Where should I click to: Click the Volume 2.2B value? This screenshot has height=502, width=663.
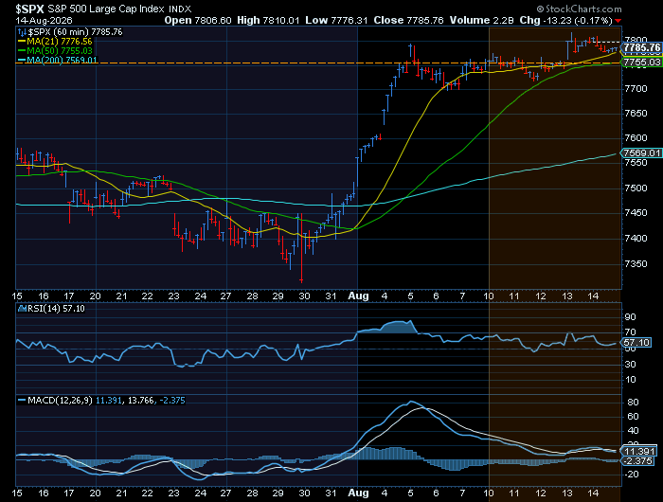click(482, 20)
